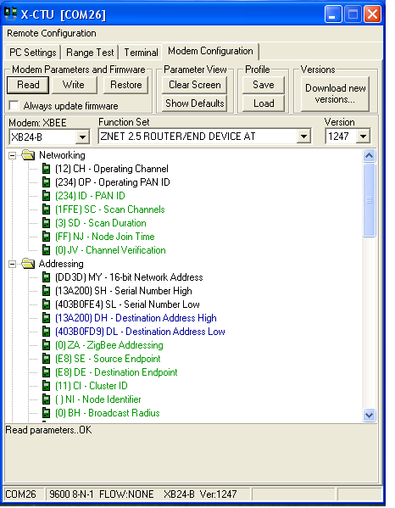The image size is (395, 508).
Task: Click the CI Cluster ID icon
Action: point(47,386)
